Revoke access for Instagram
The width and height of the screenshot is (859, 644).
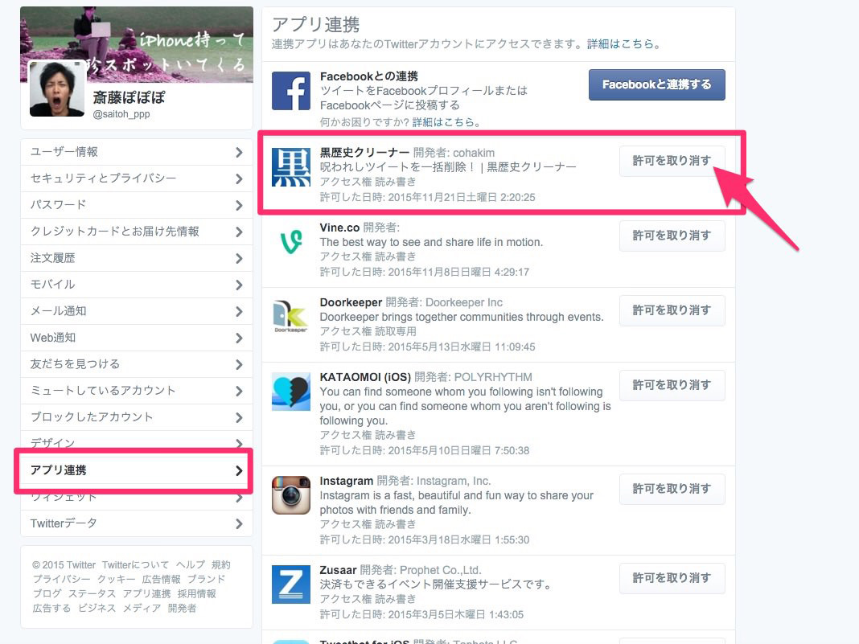pos(672,489)
